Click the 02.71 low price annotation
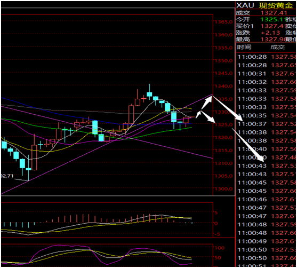297x268 pixels. point(7,176)
